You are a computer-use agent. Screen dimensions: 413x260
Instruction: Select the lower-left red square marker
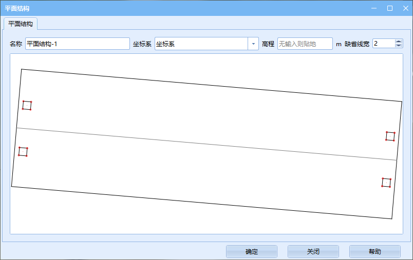point(23,151)
